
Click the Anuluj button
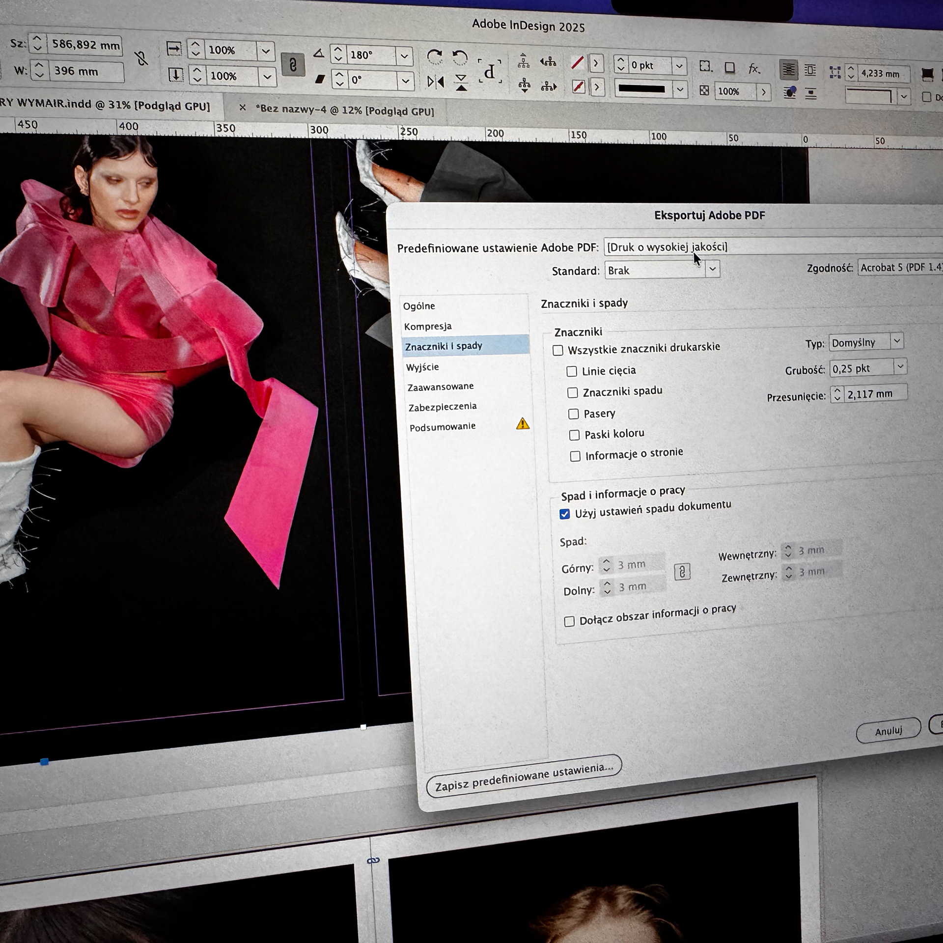click(x=888, y=731)
